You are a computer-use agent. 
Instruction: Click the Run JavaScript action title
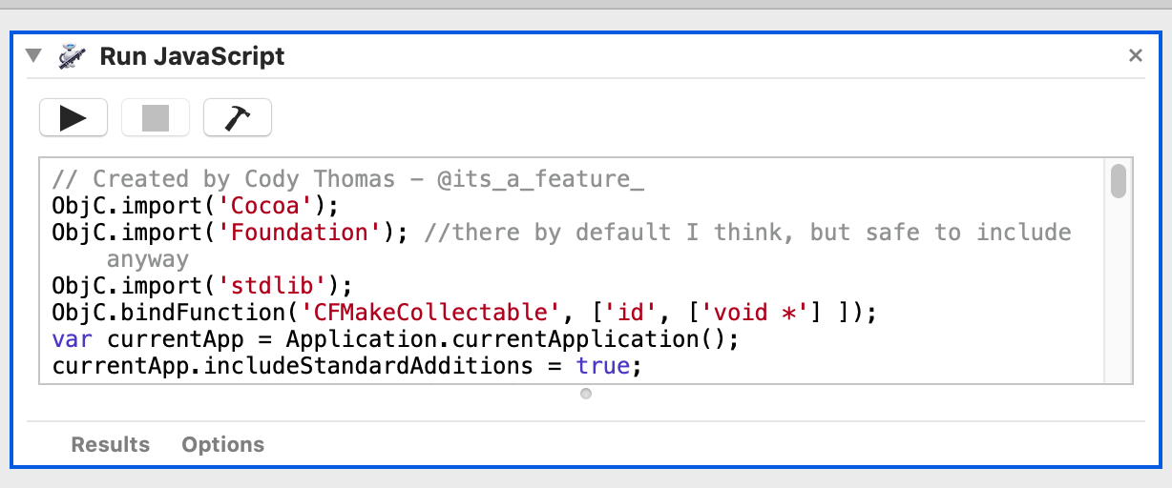(x=192, y=56)
